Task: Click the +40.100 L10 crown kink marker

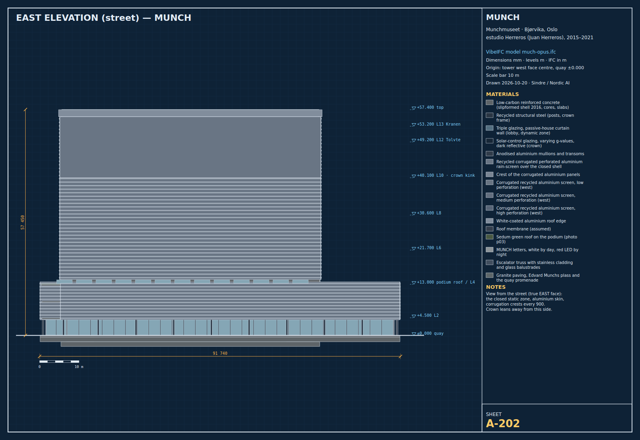Action: pyautogui.click(x=443, y=176)
